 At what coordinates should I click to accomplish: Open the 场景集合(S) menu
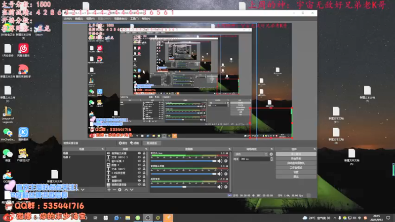coord(120,19)
